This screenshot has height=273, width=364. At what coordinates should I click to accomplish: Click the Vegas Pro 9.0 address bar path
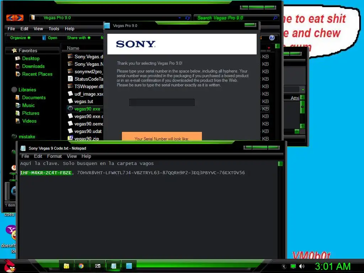57,18
